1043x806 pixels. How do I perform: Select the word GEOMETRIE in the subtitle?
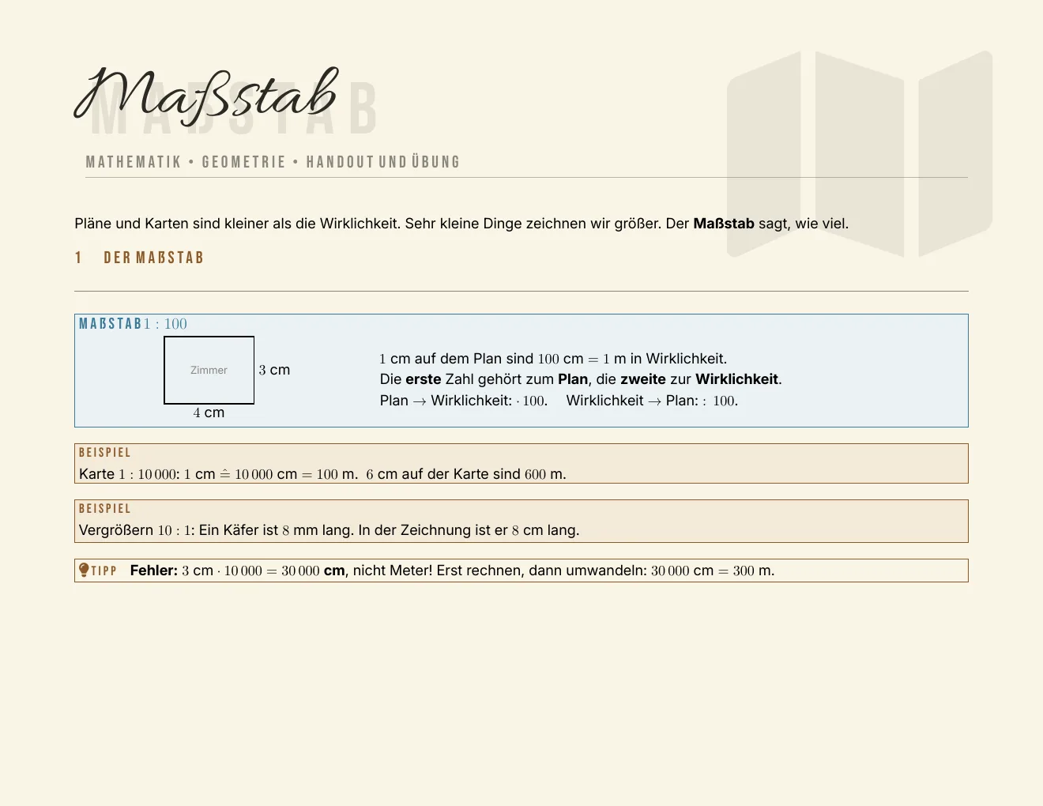point(243,162)
